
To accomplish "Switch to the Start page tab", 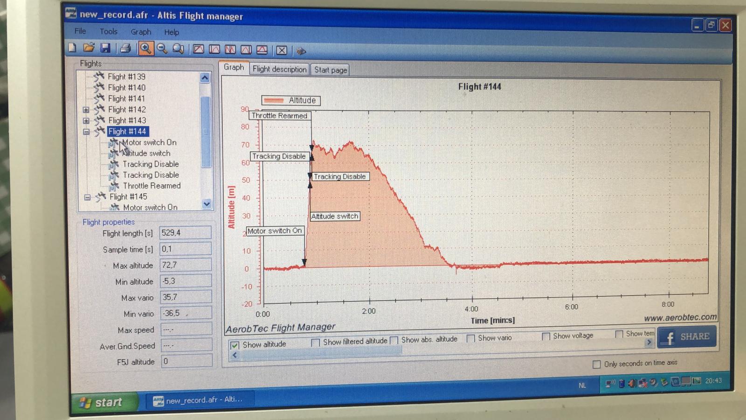I will point(331,70).
